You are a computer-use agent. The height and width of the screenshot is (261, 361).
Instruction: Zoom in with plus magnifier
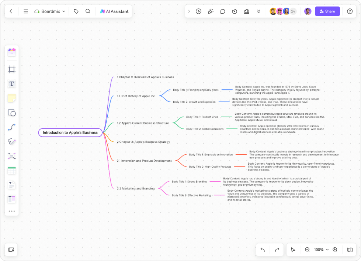tap(335, 250)
